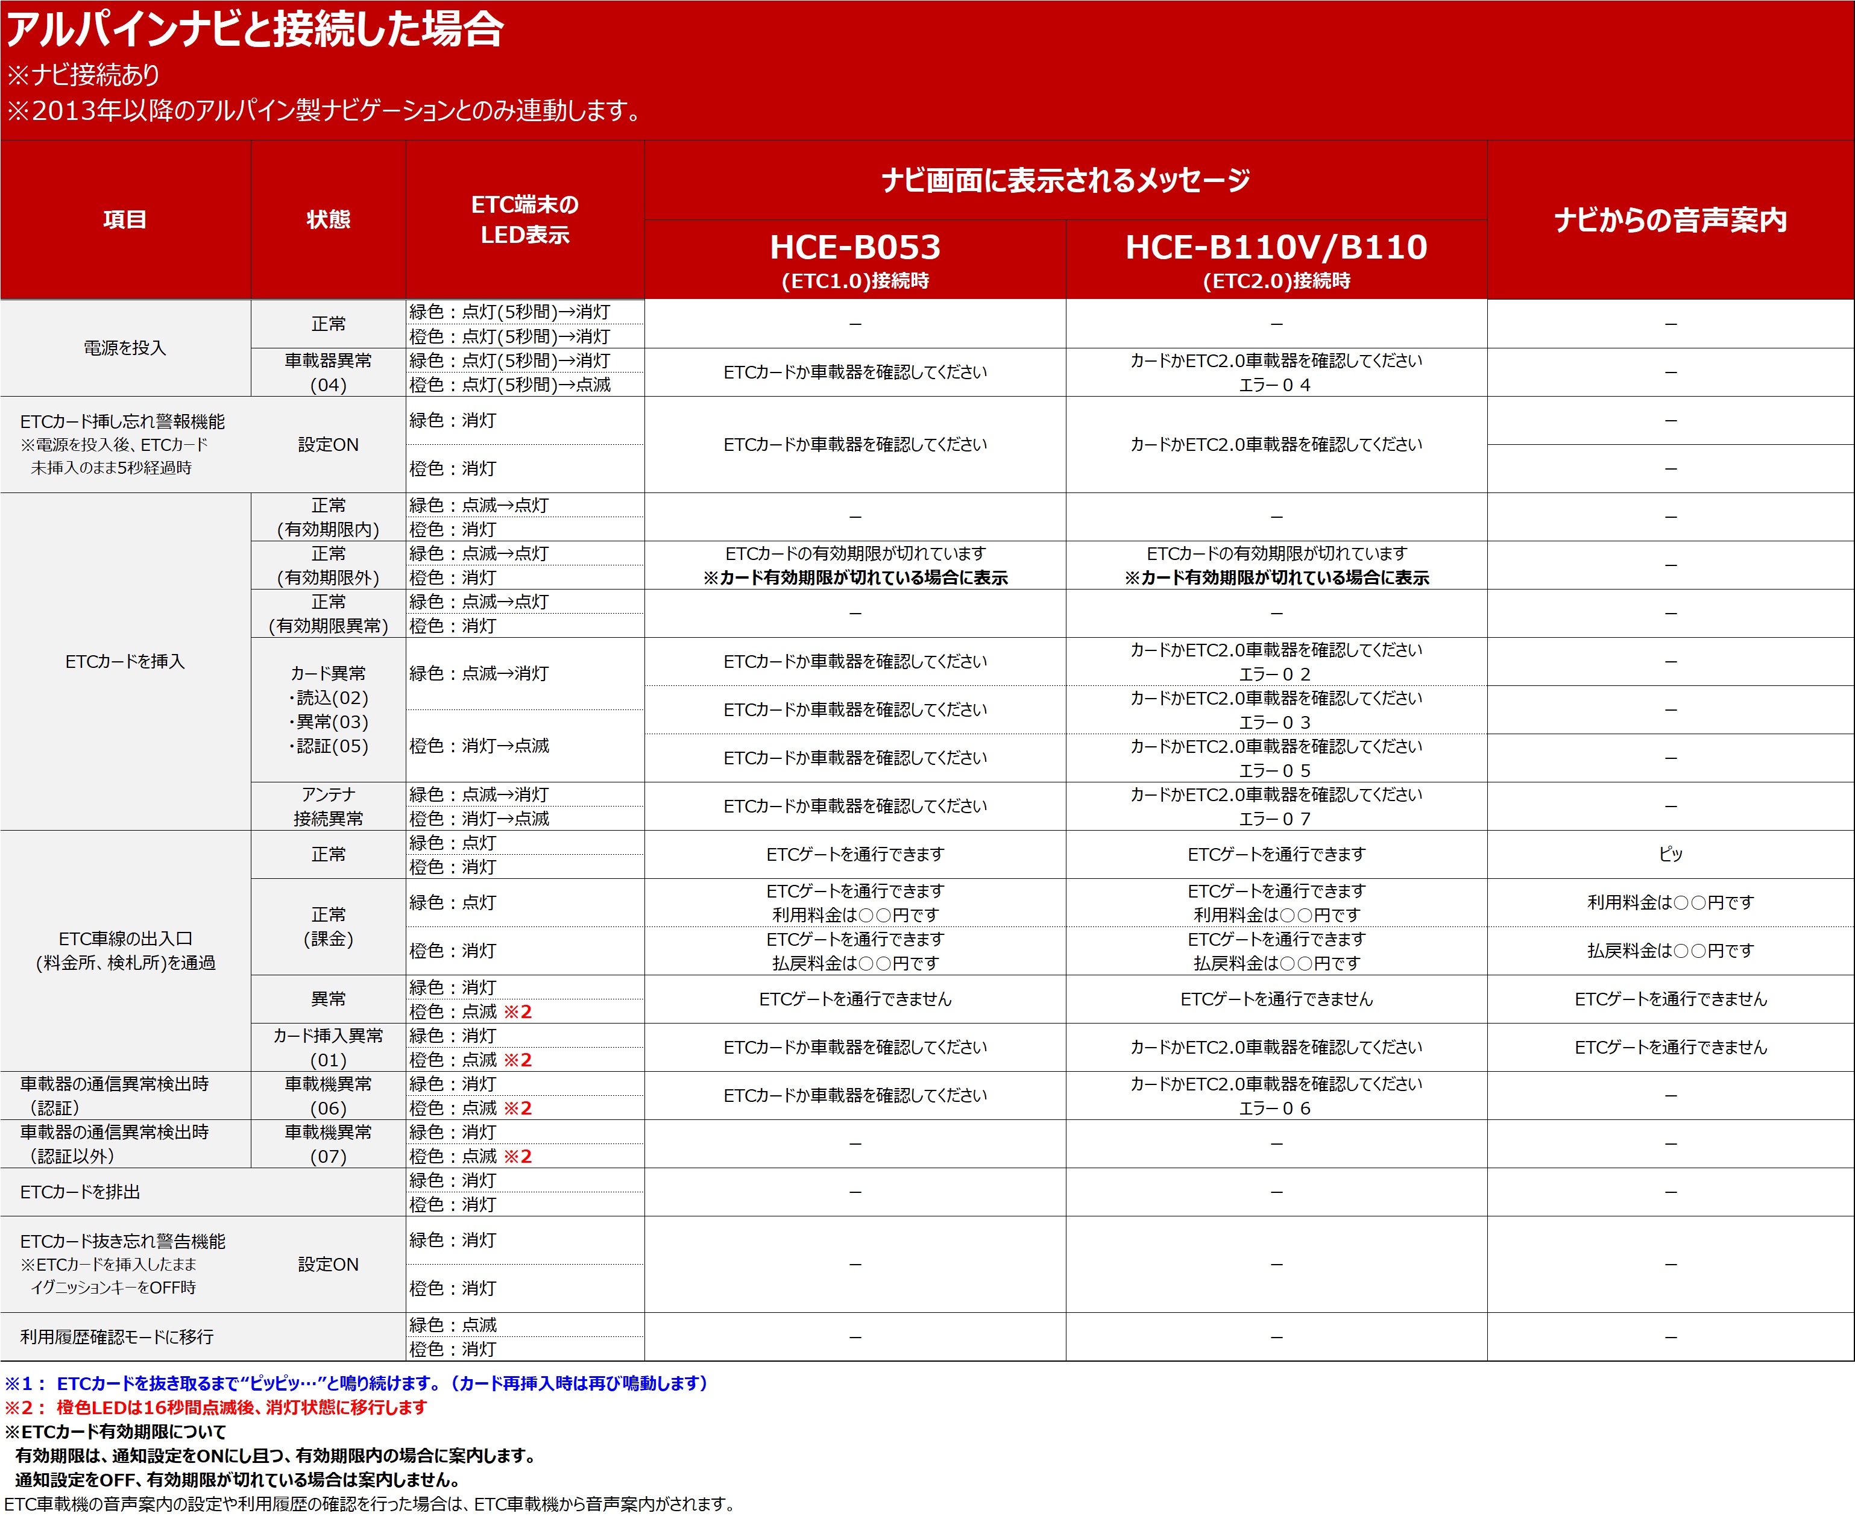
Task: Click 利用料金は○○円です in voice column
Action: pyautogui.click(x=1670, y=903)
